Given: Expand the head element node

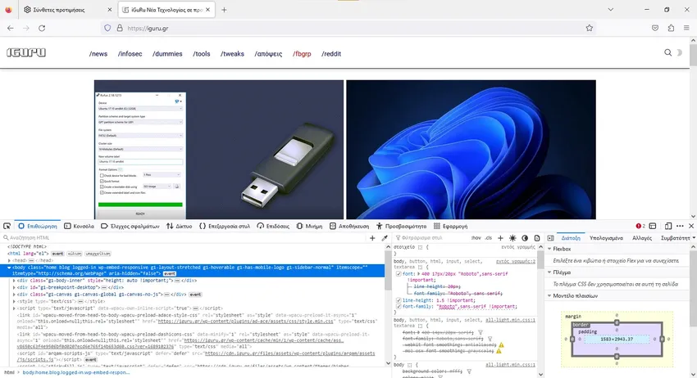Looking at the screenshot, I should point(9,260).
